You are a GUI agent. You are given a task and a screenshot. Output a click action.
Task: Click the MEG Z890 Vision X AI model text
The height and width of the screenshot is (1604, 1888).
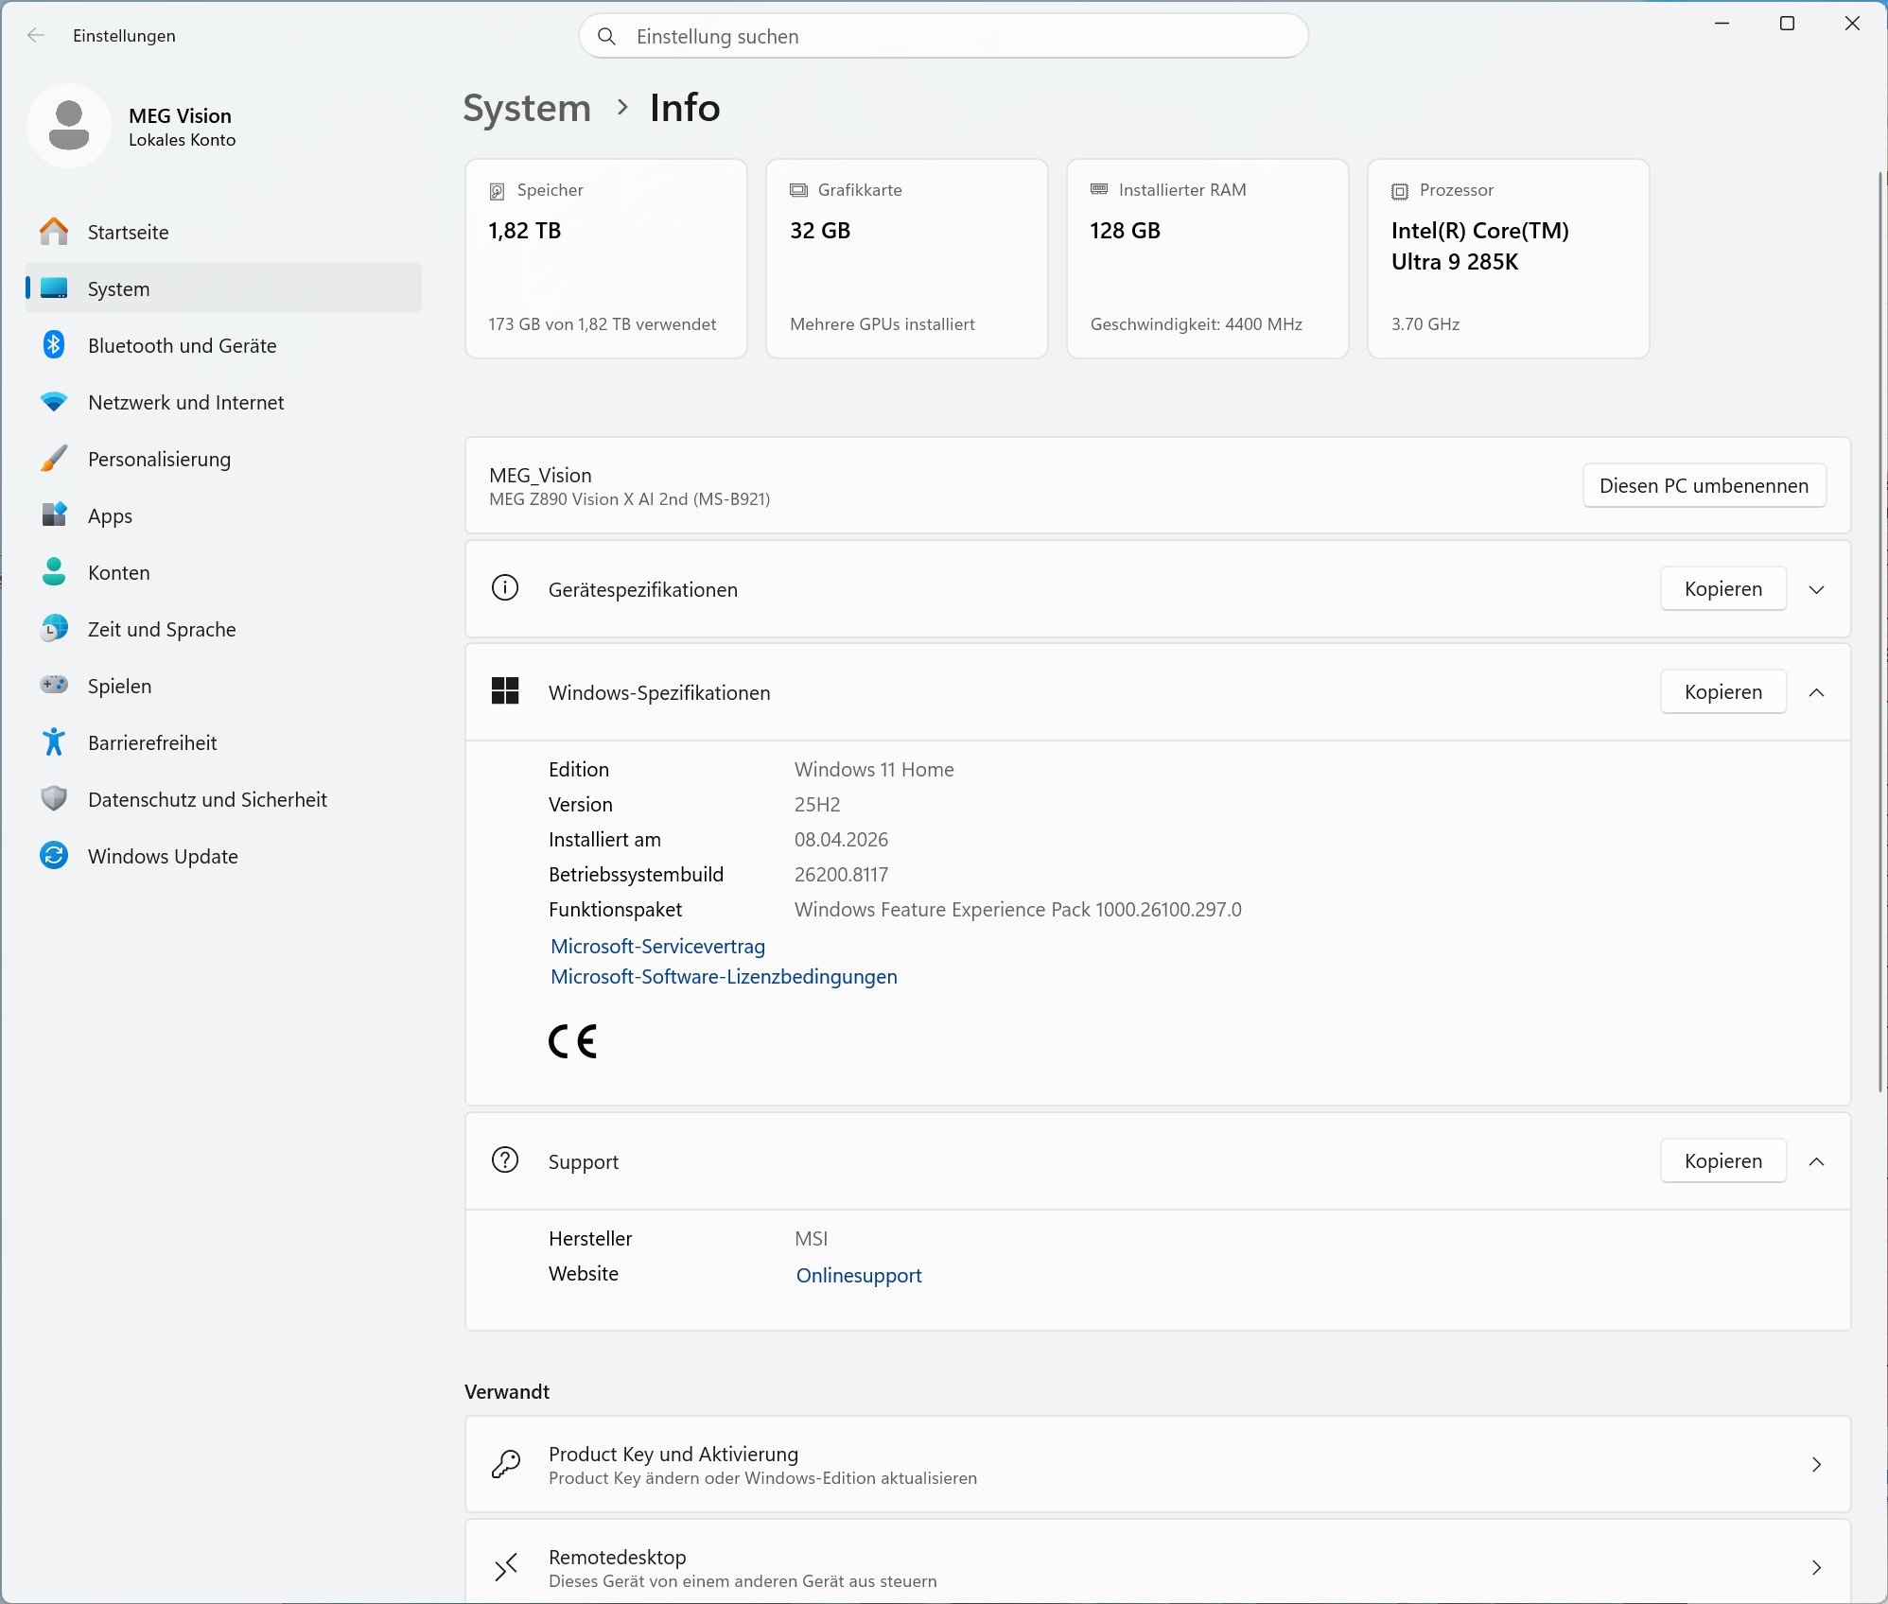(x=629, y=498)
